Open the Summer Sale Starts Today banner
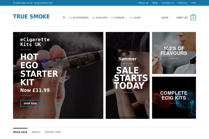This screenshot has height=139, width=209. click(x=127, y=75)
